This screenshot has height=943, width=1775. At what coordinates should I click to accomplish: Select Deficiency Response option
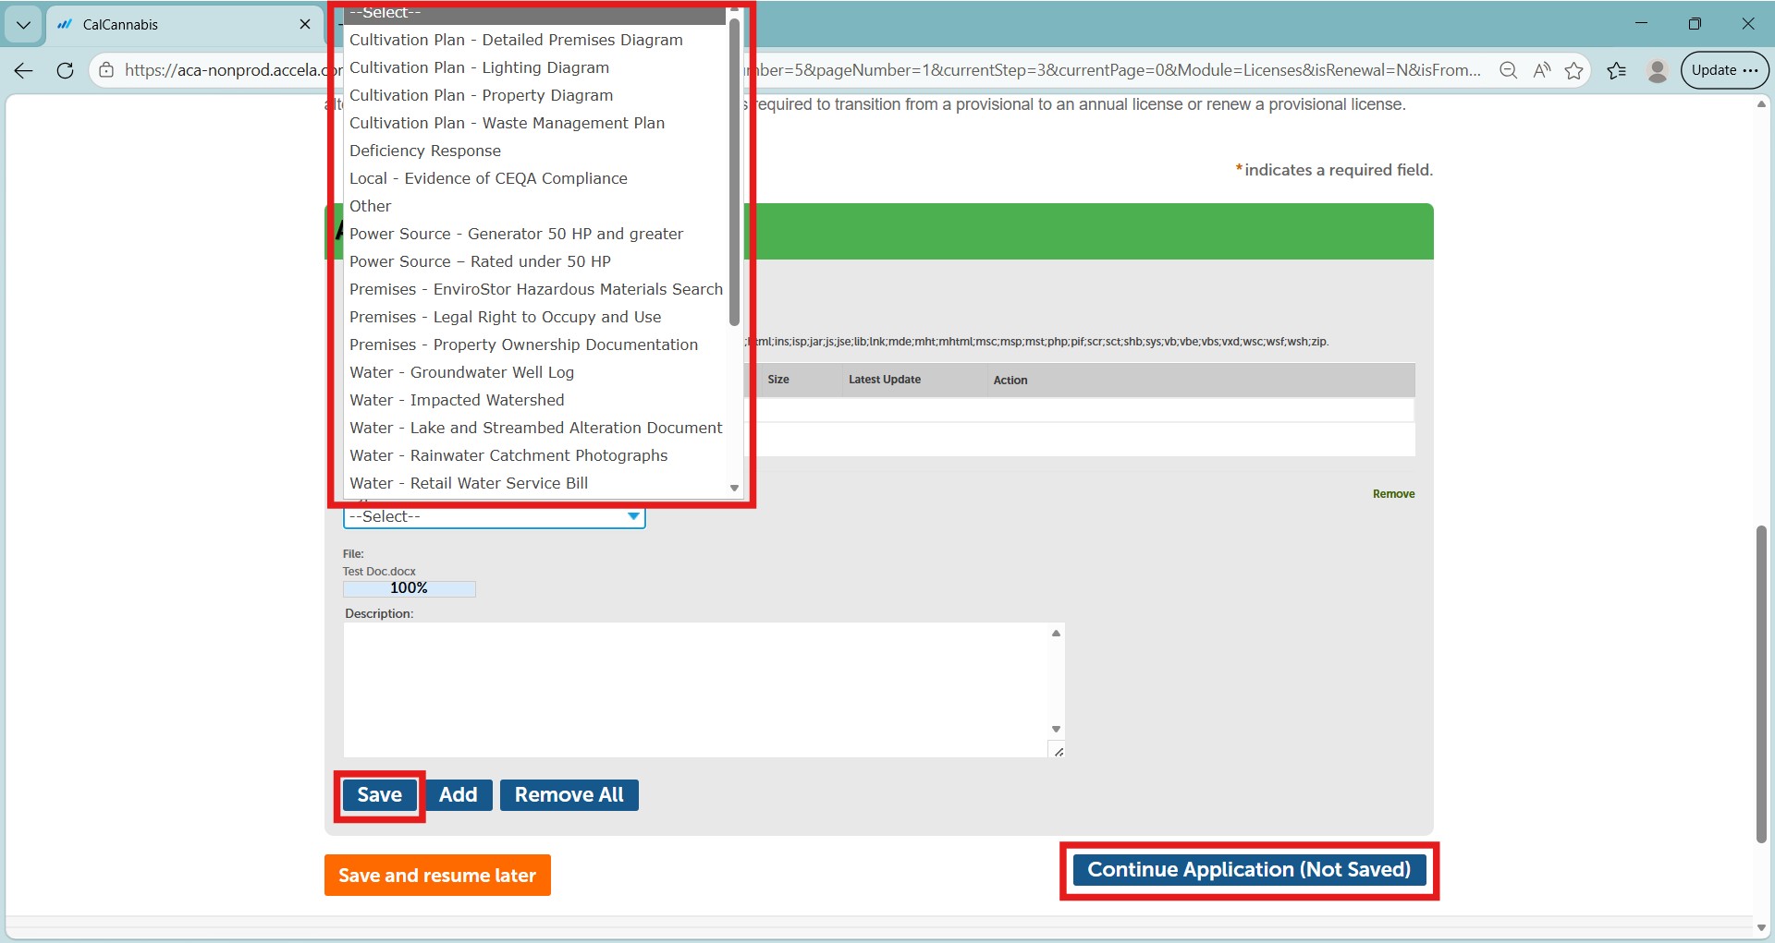[536, 151]
